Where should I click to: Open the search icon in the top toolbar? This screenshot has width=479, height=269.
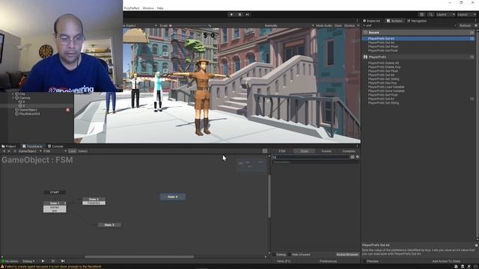[430, 14]
